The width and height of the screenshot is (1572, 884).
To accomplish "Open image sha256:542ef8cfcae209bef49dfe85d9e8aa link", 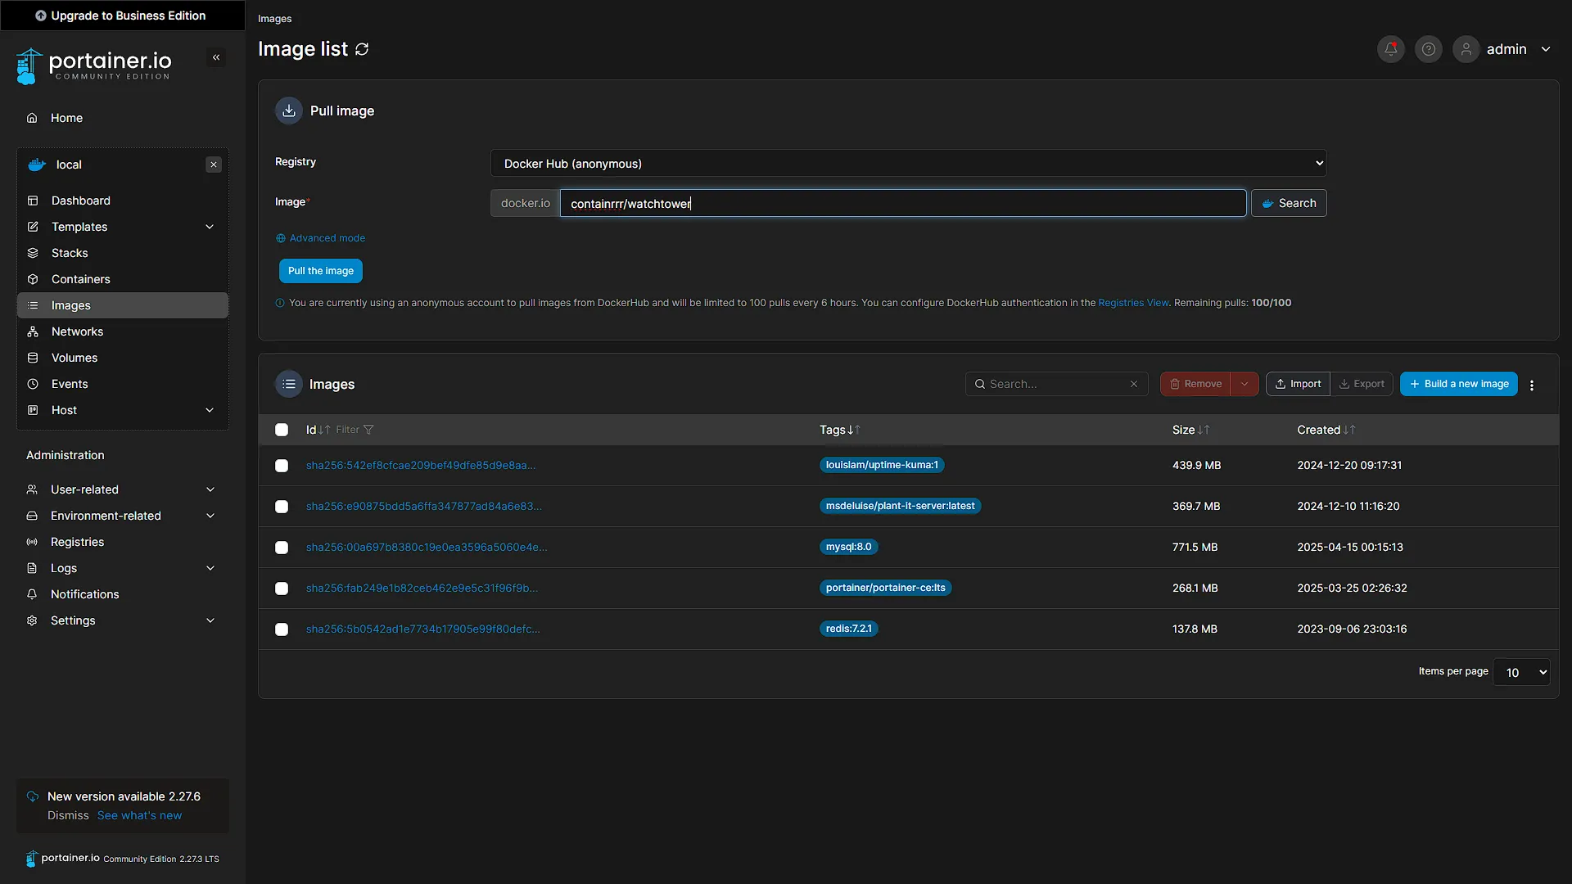I will (x=421, y=466).
